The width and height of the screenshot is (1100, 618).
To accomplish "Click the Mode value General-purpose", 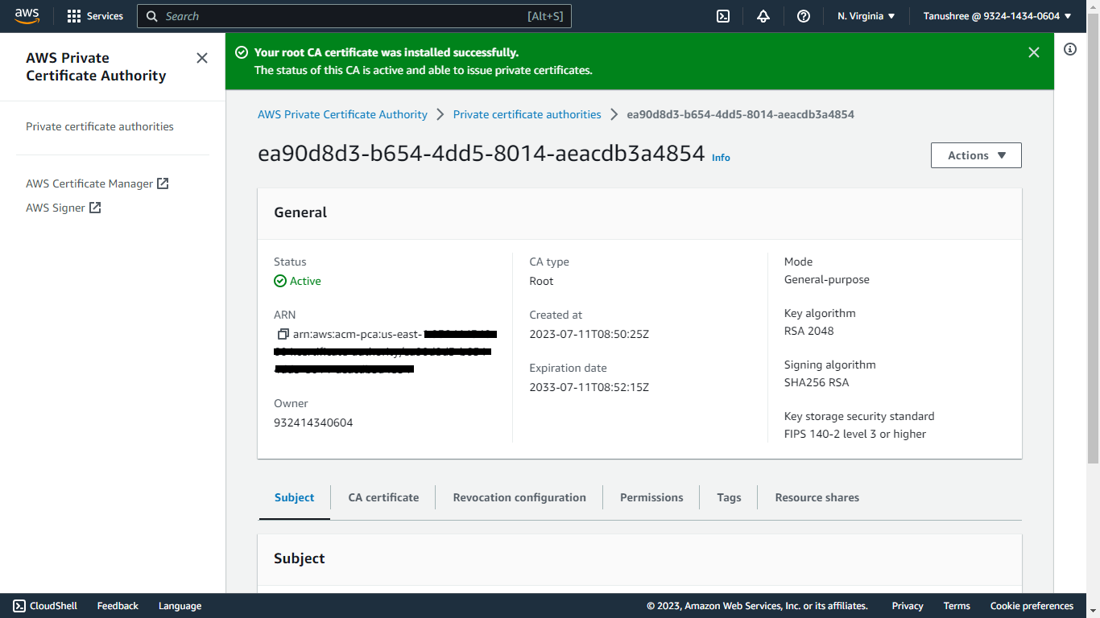I will pos(827,279).
